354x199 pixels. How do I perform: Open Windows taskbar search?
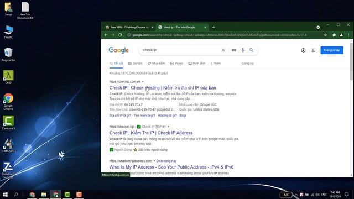pyautogui.click(x=16, y=195)
